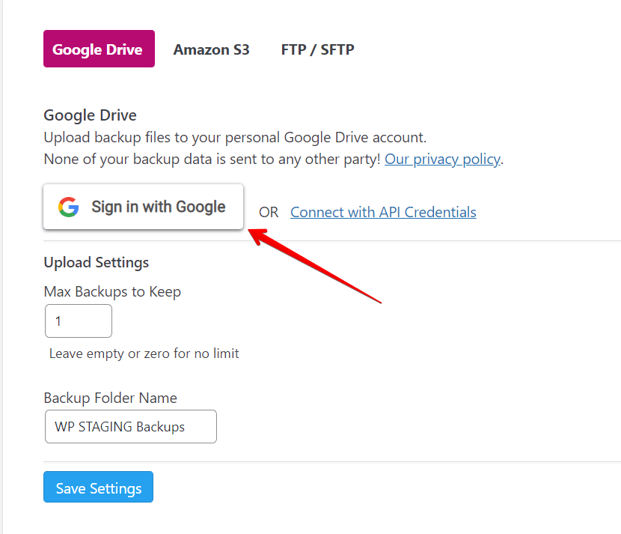Follow the Connect with API Credentials link
The height and width of the screenshot is (534, 621).
(x=383, y=212)
